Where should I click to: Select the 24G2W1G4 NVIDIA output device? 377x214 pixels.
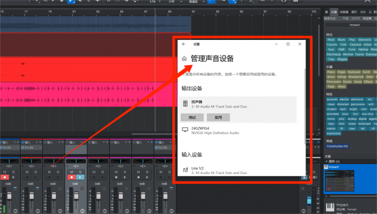coord(238,131)
